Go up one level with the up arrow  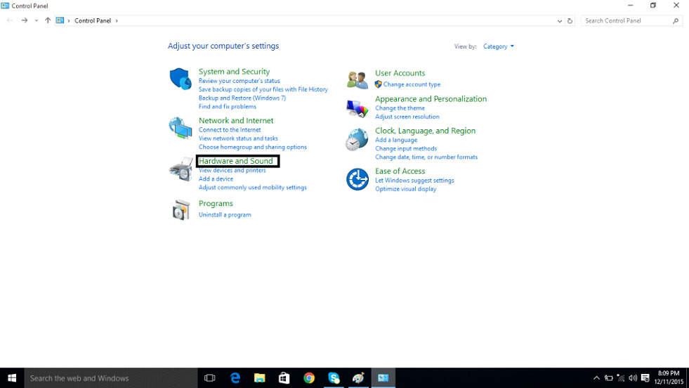click(48, 20)
